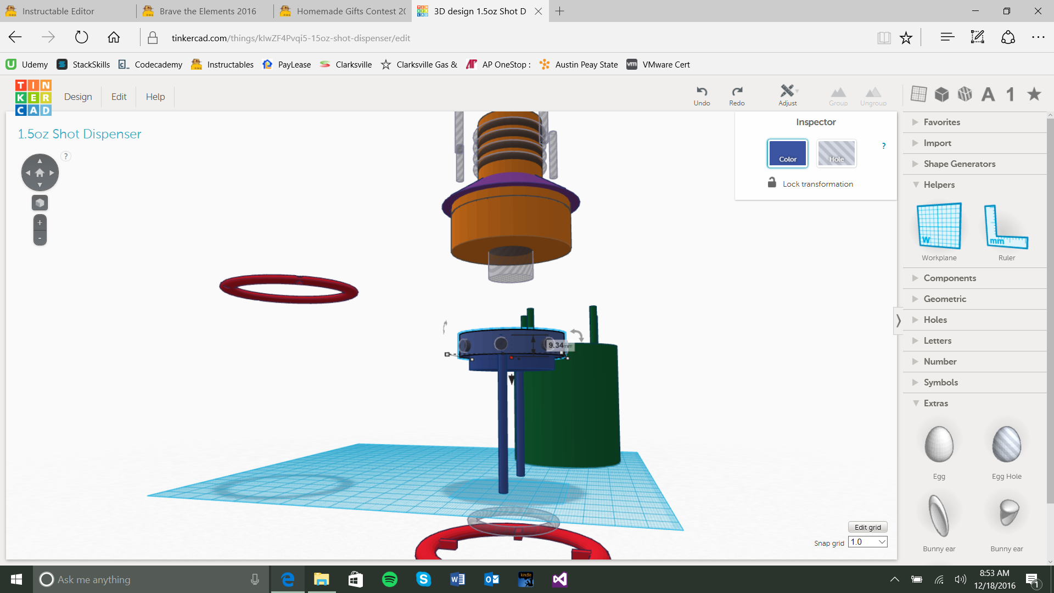Select the Egg shape thumbnail
Image resolution: width=1054 pixels, height=593 pixels.
pyautogui.click(x=939, y=445)
